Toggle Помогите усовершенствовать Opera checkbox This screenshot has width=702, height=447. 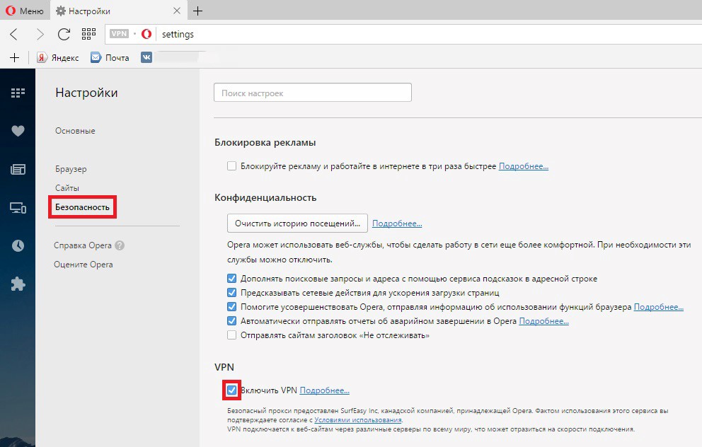pyautogui.click(x=231, y=307)
